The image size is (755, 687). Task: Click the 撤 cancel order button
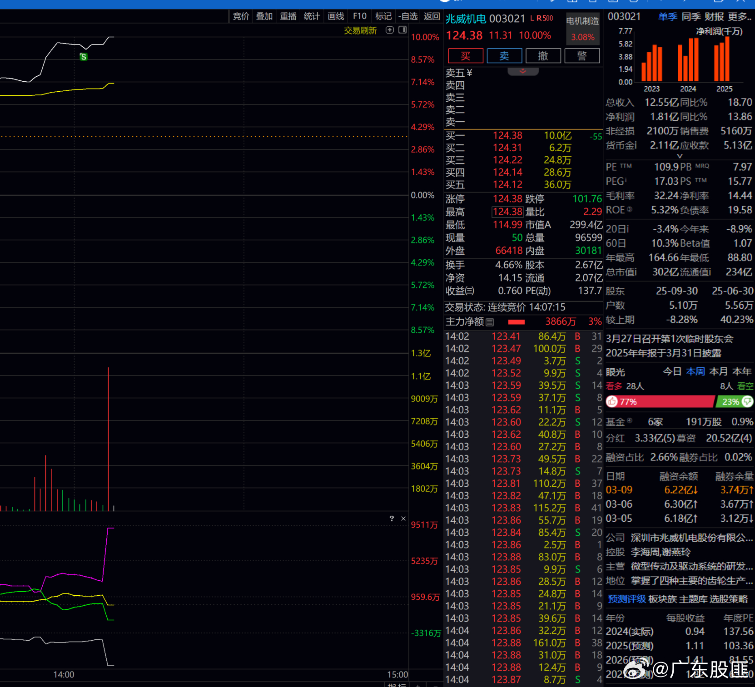[x=543, y=56]
